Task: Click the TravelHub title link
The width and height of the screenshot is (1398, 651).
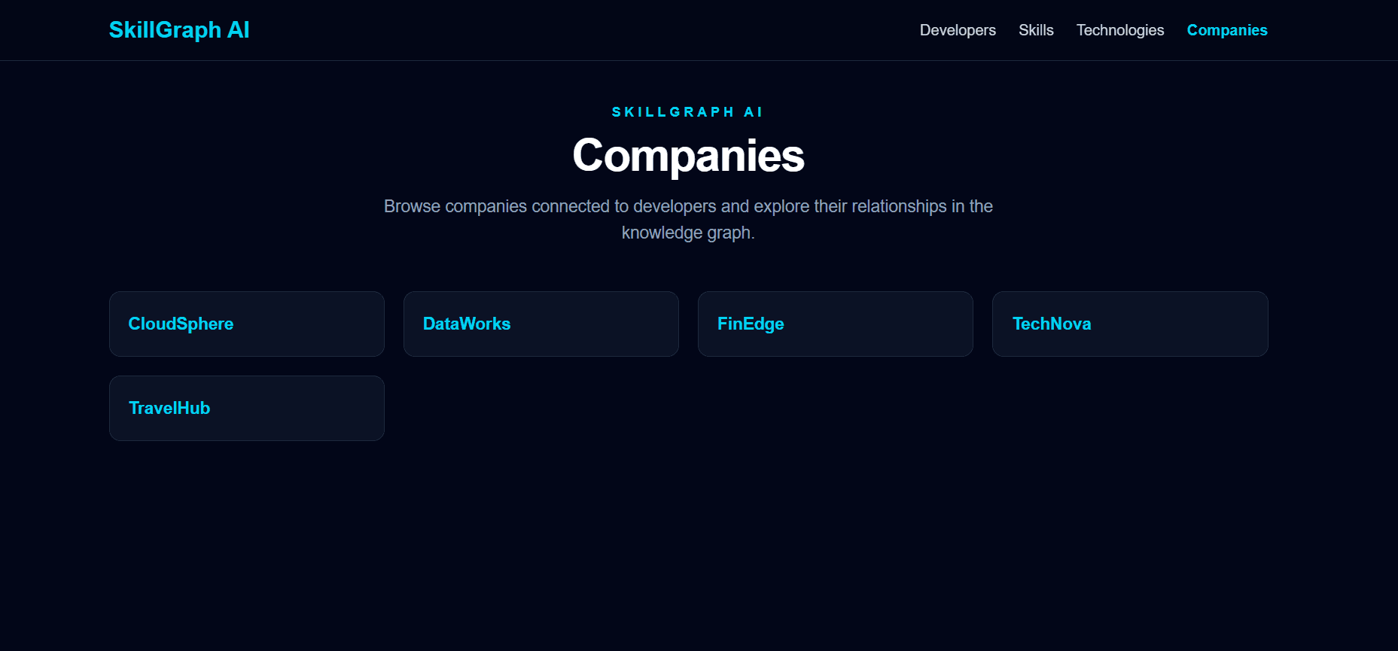Action: click(169, 408)
